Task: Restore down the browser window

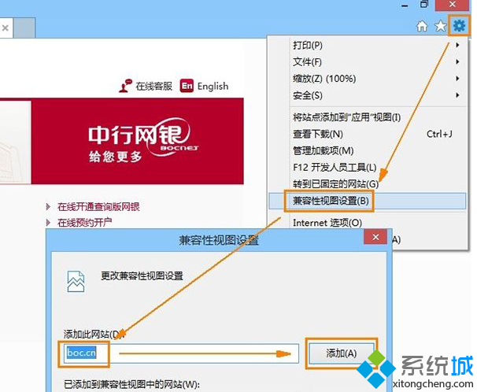Action: pos(423,4)
